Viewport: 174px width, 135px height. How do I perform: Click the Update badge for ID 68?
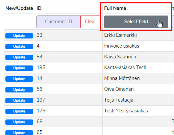click(19, 122)
